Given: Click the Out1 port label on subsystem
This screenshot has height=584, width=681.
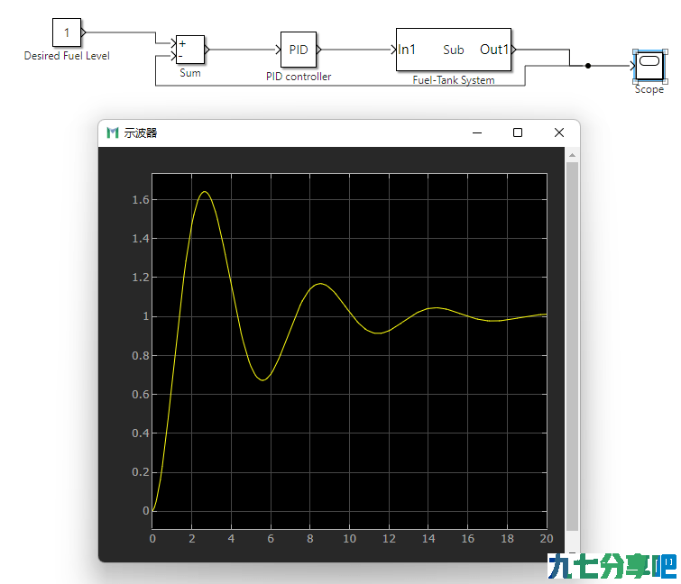Looking at the screenshot, I should click(494, 50).
